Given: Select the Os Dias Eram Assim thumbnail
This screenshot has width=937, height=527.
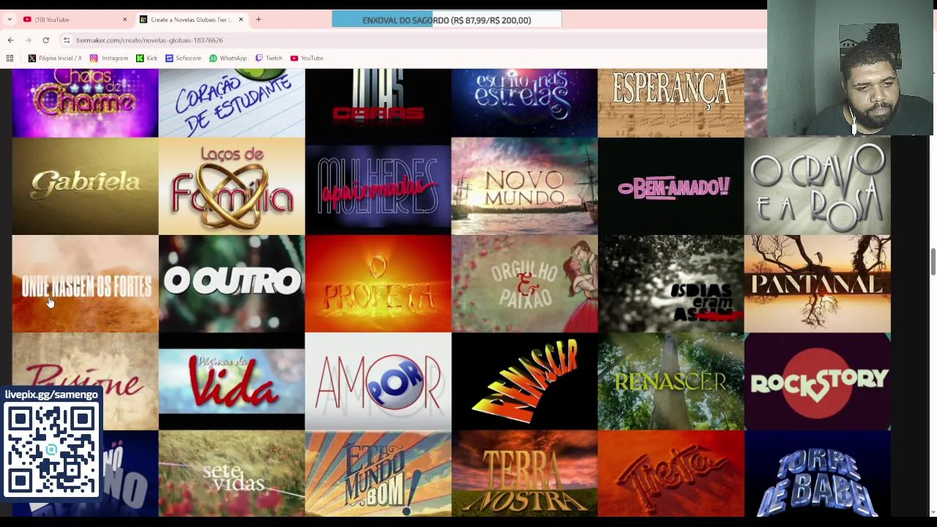Looking at the screenshot, I should [x=671, y=284].
